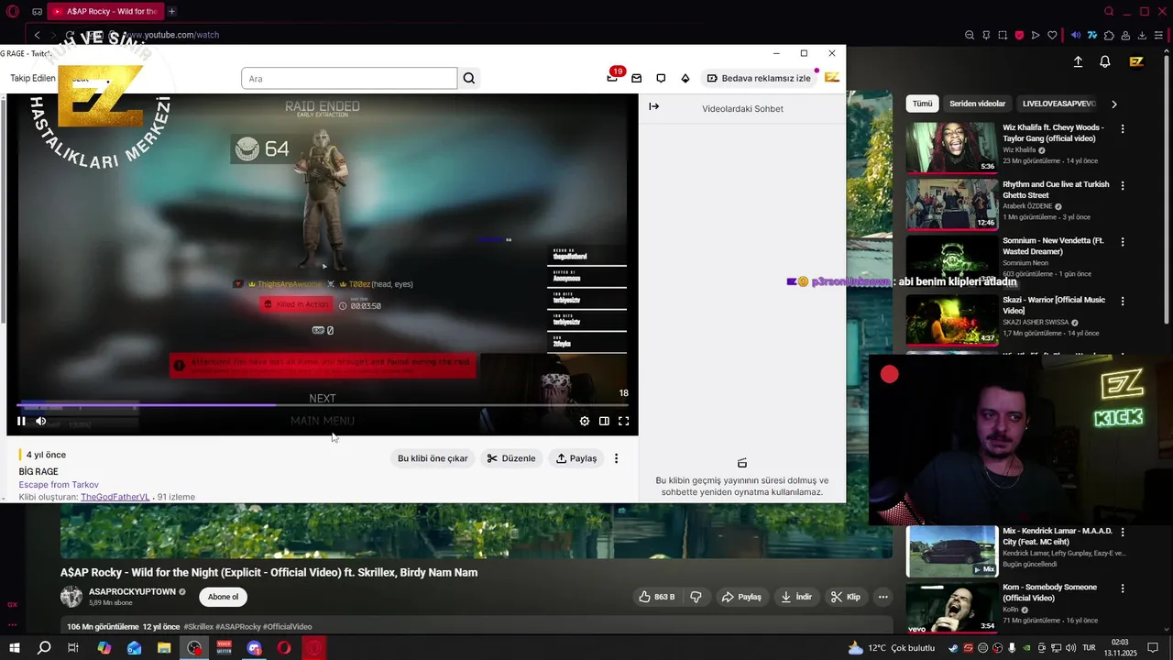
Task: Open options for 'Somnium - New Vendetta' video
Action: 1123,242
